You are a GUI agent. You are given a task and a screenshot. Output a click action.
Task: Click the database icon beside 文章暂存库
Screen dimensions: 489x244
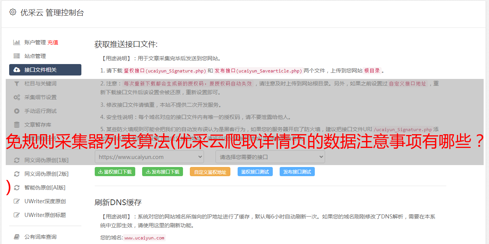[17, 125]
